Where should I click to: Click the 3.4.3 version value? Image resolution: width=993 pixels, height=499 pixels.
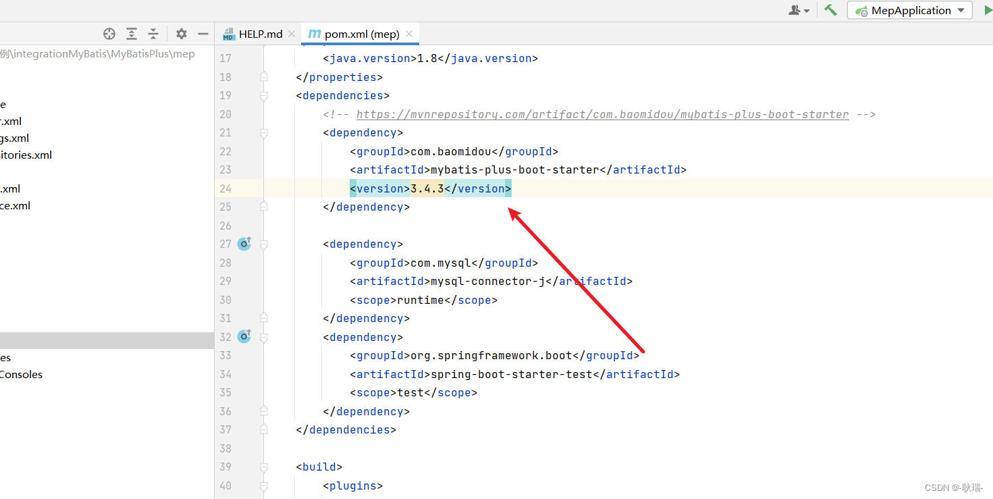click(427, 188)
